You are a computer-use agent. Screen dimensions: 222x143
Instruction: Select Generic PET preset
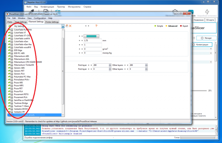pyautogui.click(x=34, y=71)
